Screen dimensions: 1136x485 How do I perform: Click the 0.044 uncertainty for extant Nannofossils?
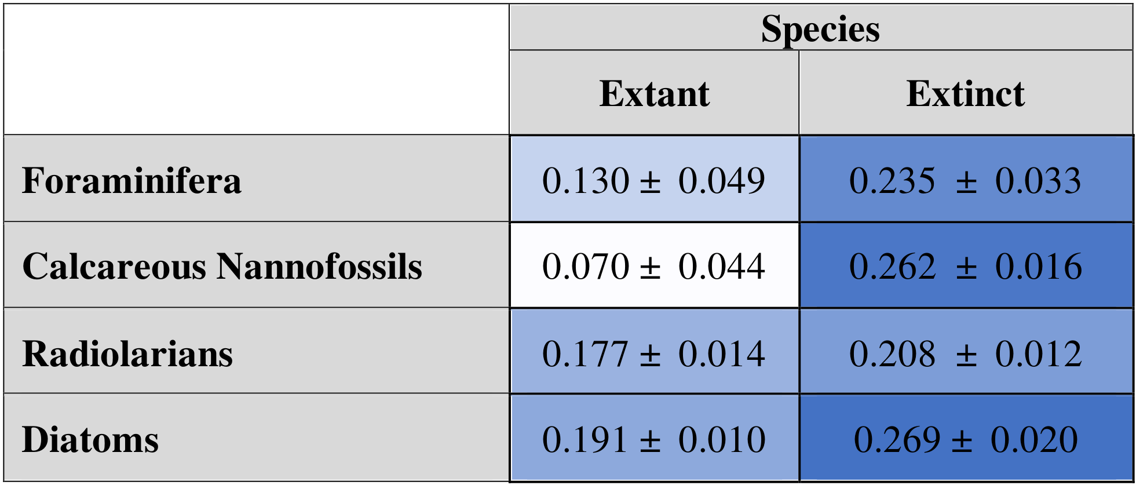click(722, 267)
